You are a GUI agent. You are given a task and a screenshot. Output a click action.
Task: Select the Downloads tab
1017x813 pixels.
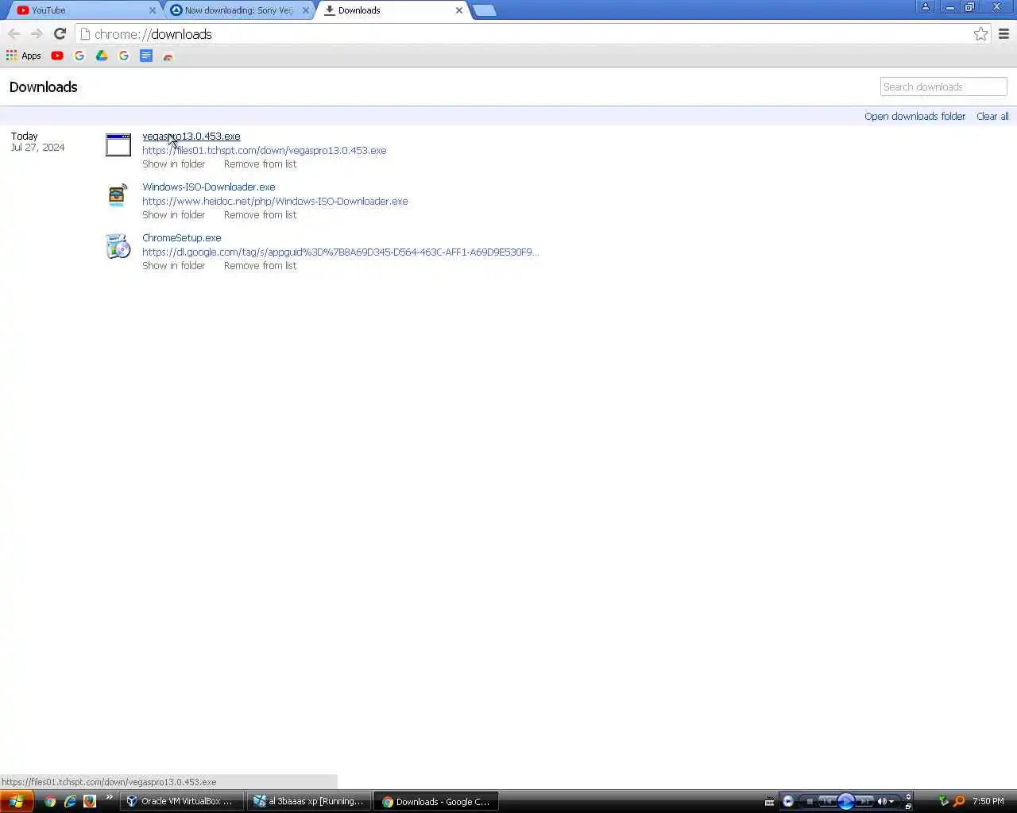(x=392, y=10)
